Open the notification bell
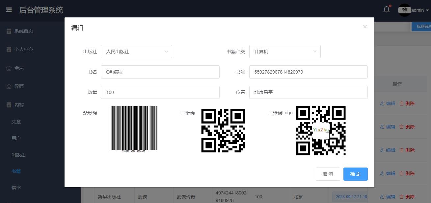The image size is (431, 203). coord(387,10)
